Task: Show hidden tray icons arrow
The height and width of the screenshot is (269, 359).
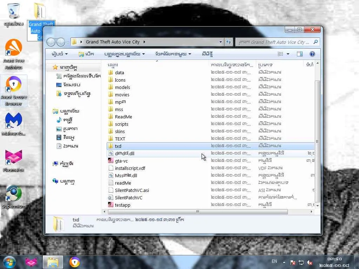Action: tap(284, 263)
